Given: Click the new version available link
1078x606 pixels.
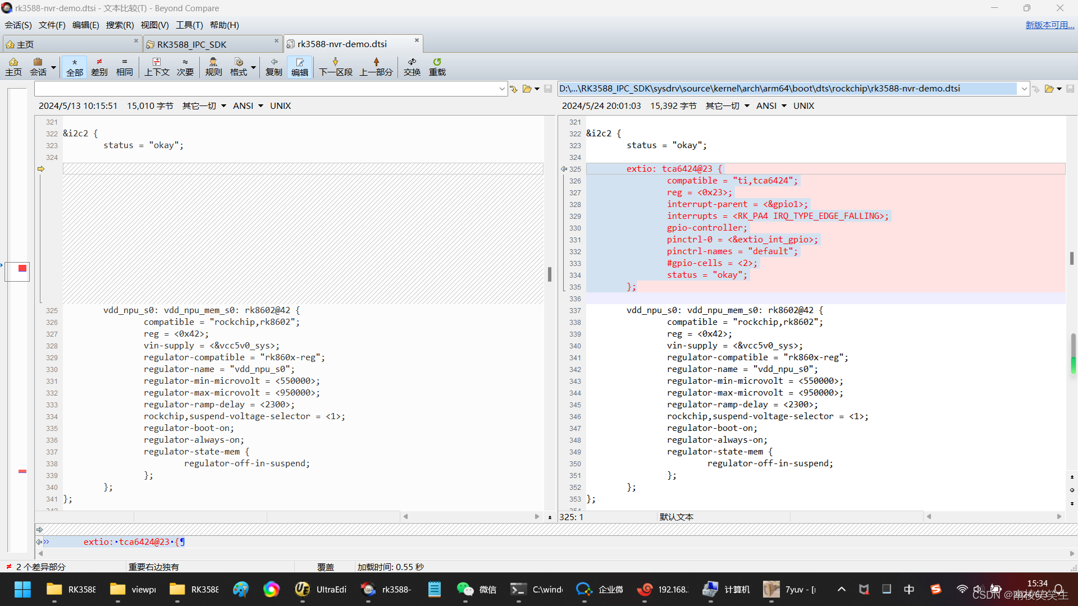Looking at the screenshot, I should click(1049, 25).
